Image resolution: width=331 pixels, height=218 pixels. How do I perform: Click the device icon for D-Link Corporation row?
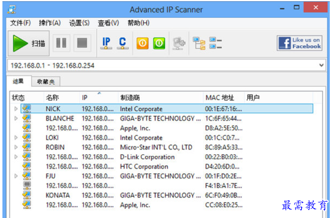[x=27, y=157]
